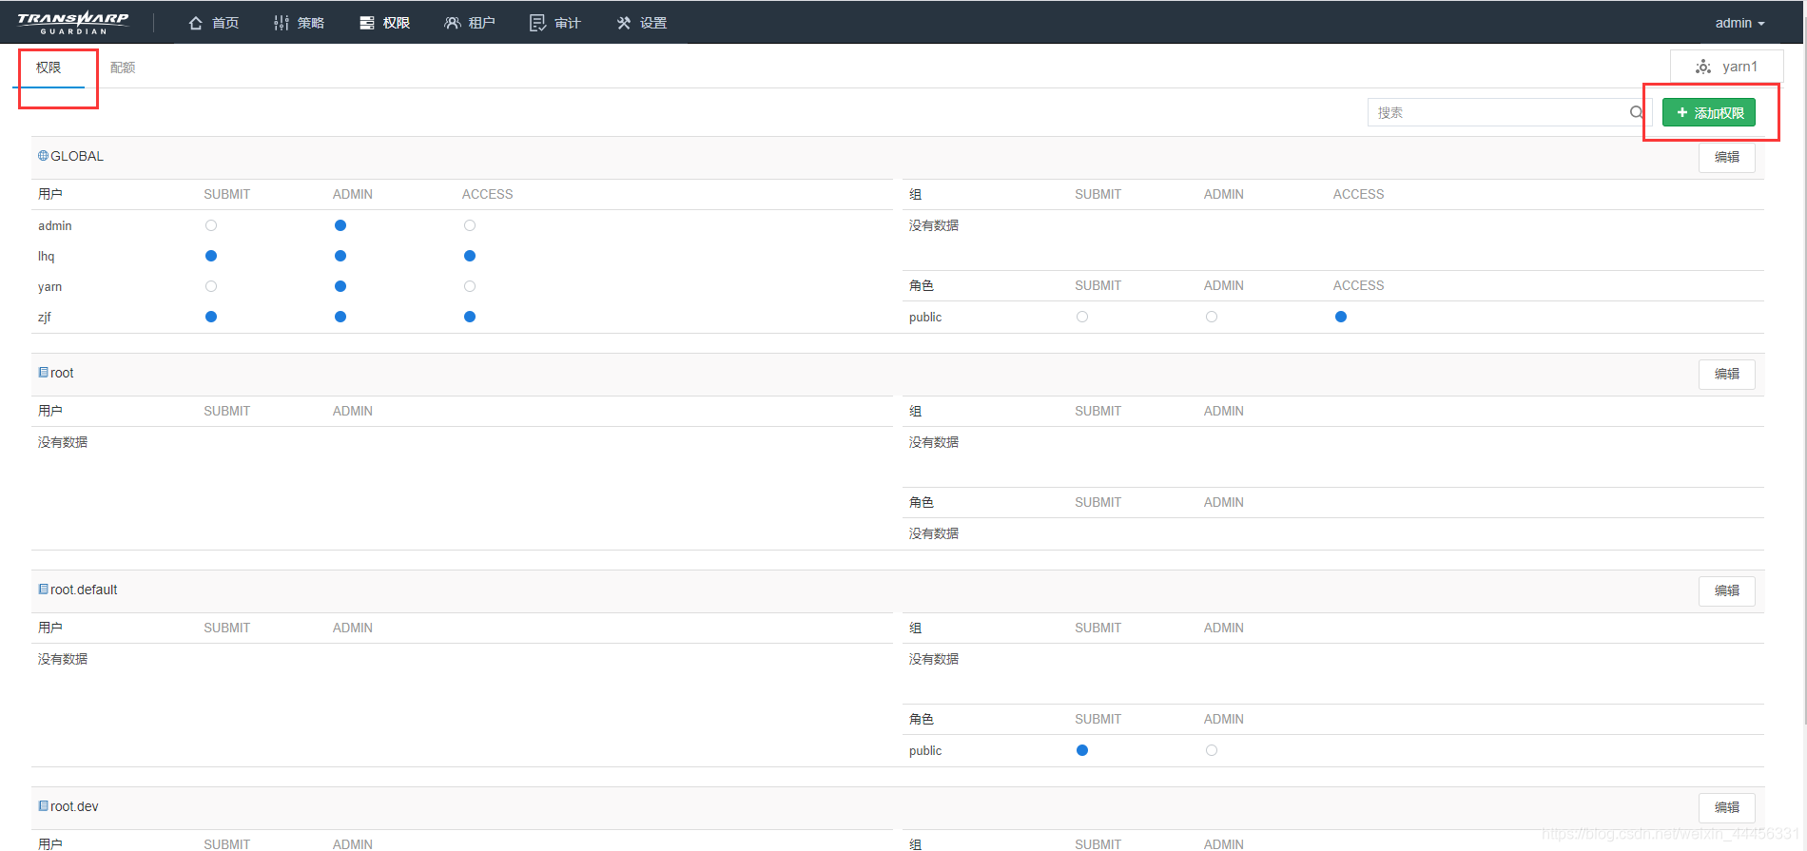
Task: Open the 策略 menu
Action: [x=300, y=23]
